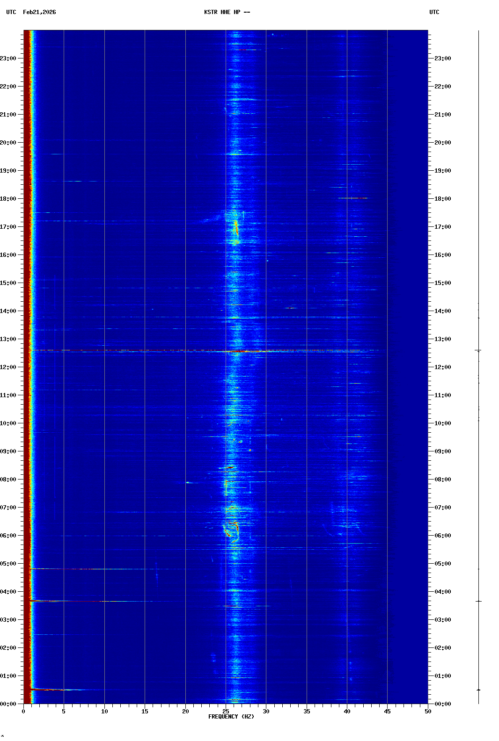Screen dimensions: 499x741
Task: Click the "10" frequency tick label
Action: (104, 712)
